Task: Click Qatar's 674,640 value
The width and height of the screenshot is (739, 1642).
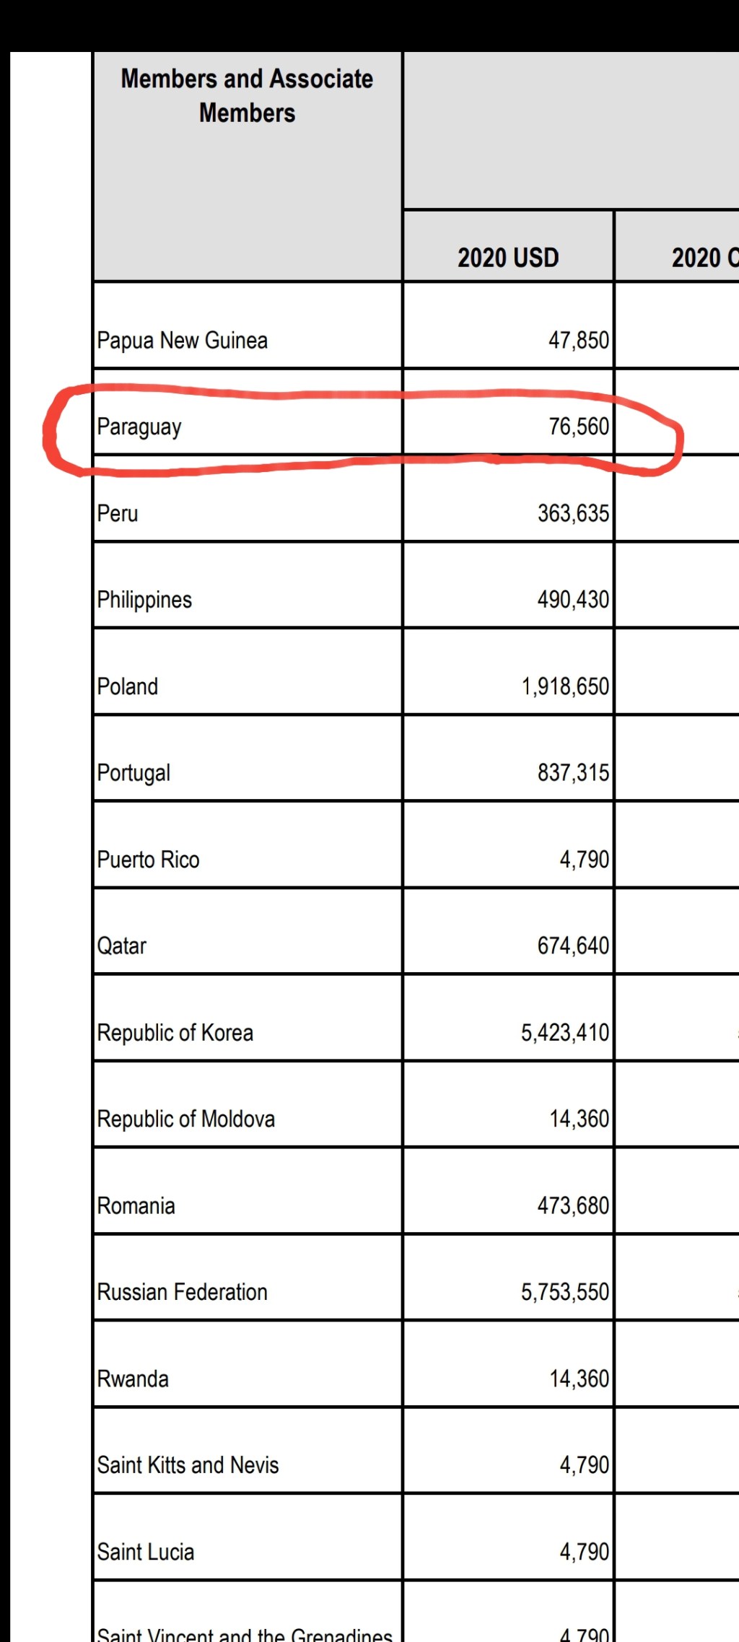Action: [x=573, y=946]
